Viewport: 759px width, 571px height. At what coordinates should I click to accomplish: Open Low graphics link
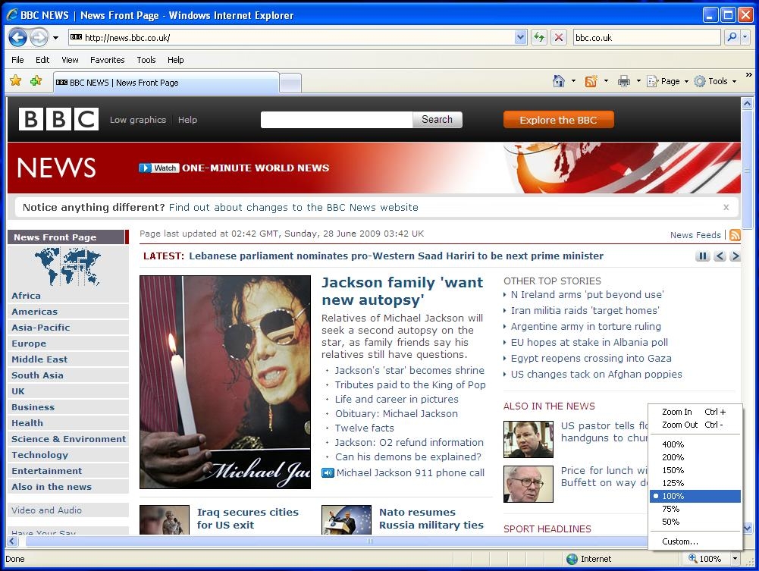pos(138,120)
